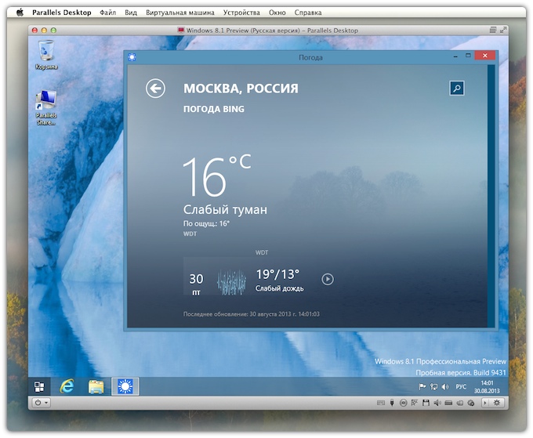
Task: Minimize the Погода window
Action: click(455, 56)
